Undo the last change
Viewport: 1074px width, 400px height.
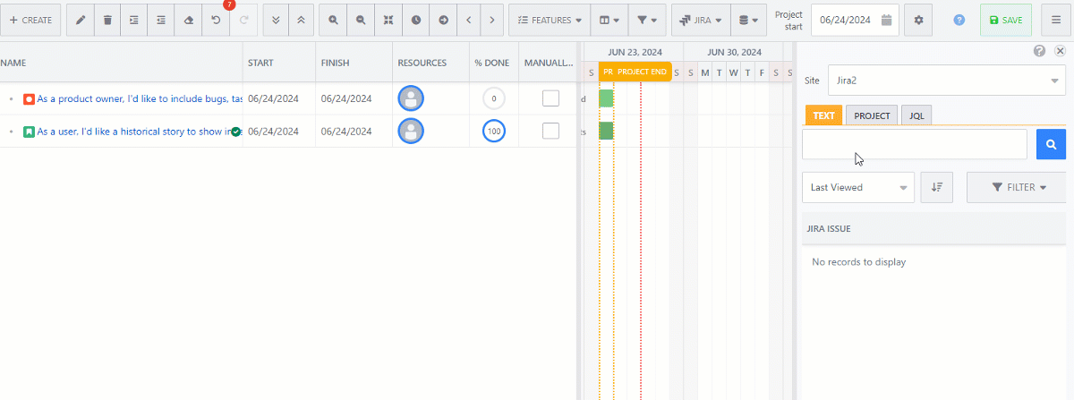[215, 20]
